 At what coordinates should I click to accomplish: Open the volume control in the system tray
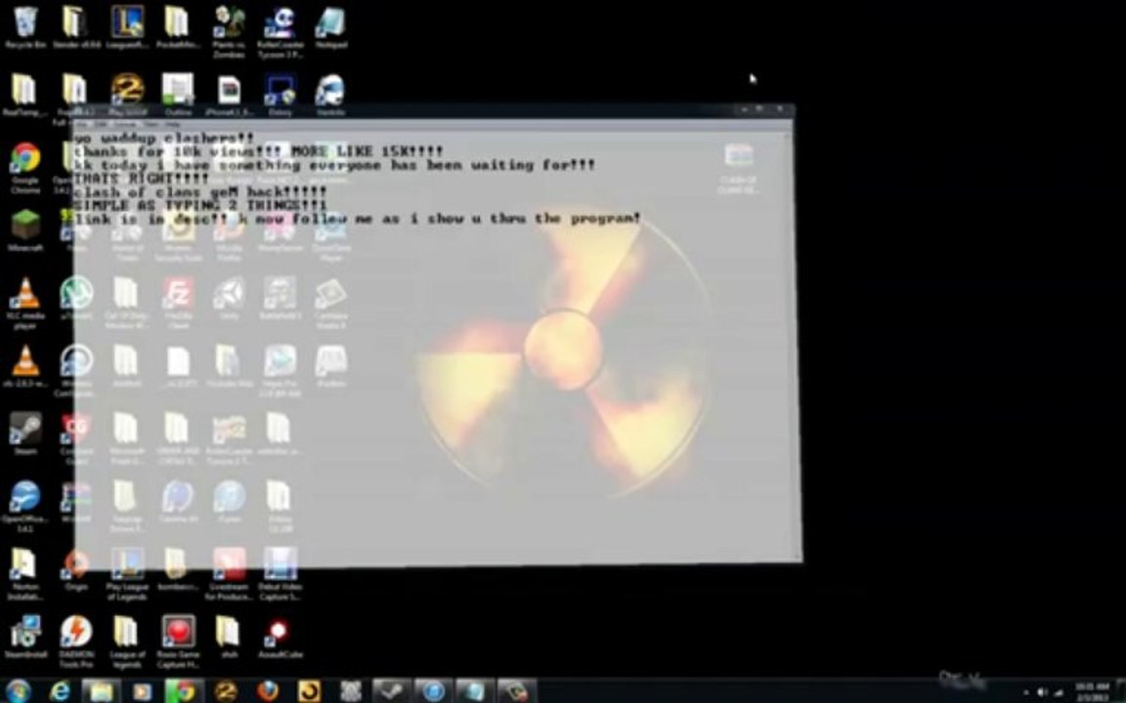point(1042,691)
